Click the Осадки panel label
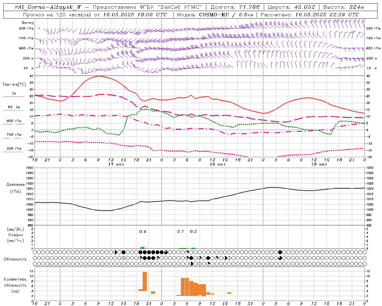Viewport: 382px width, 306px height. click(15, 235)
